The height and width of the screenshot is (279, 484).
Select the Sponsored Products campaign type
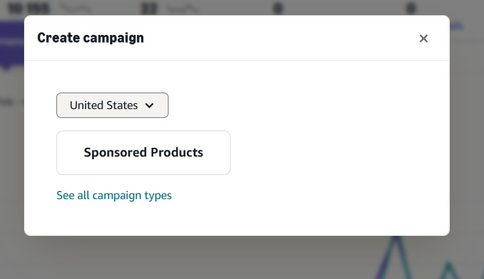tap(143, 153)
